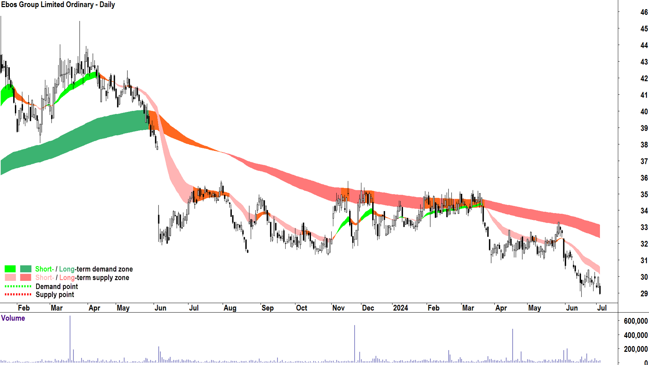The image size is (649, 365).
Task: Click the 36 price axis label
Action: pos(644,178)
